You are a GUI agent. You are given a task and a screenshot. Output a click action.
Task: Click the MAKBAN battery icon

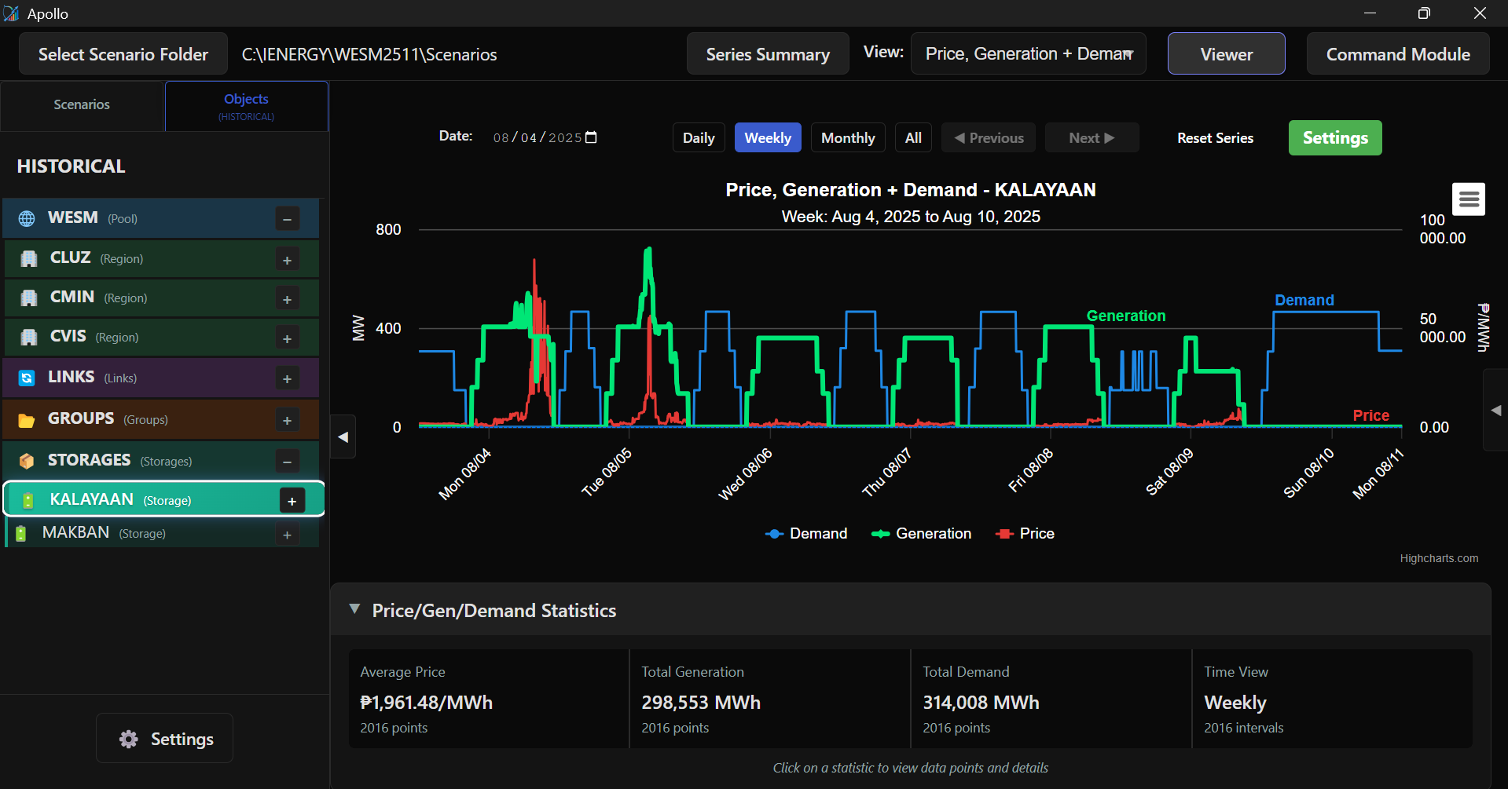click(x=22, y=534)
